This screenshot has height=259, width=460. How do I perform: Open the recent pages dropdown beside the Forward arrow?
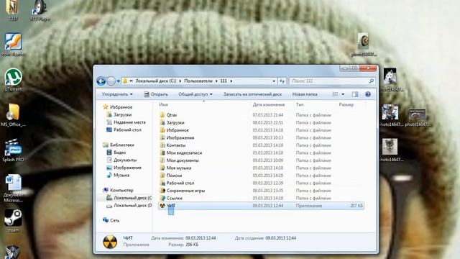[x=118, y=81]
